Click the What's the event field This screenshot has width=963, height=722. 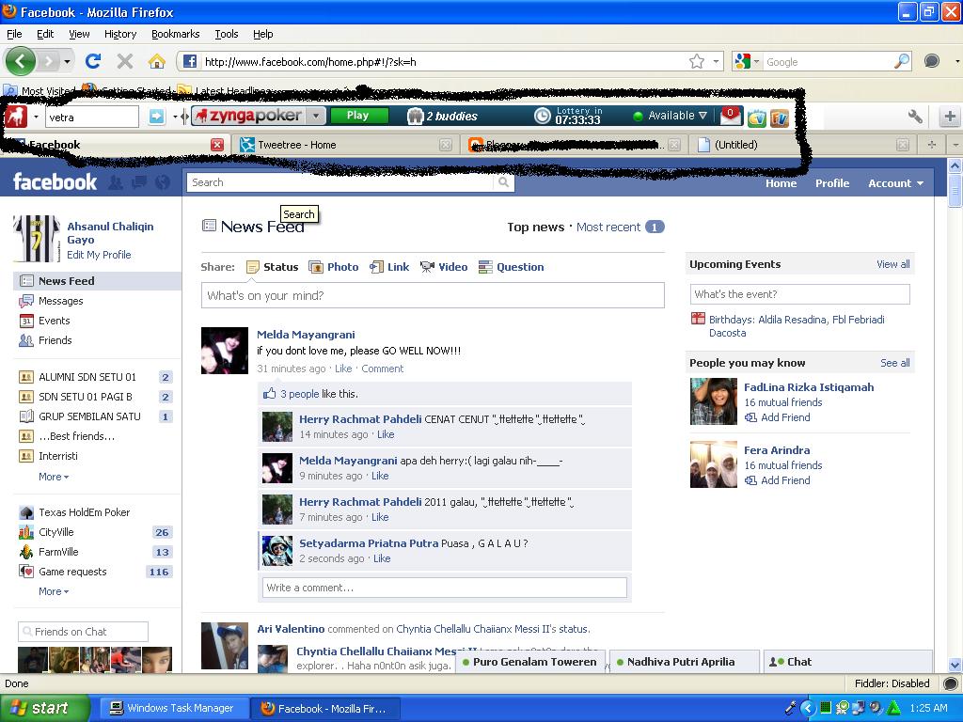799,294
